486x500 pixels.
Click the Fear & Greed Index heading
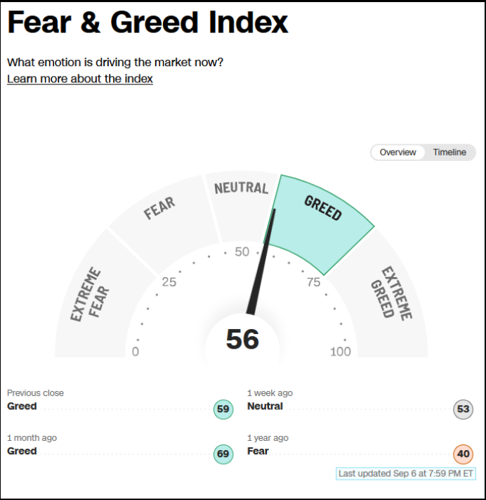(147, 23)
